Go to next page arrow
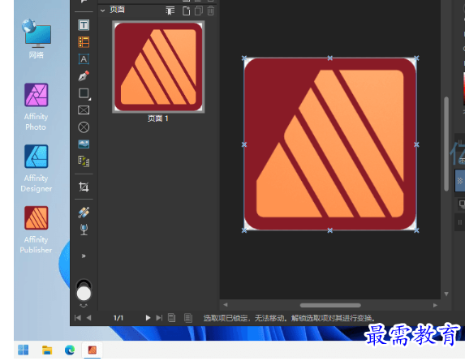This screenshot has width=465, height=361. click(148, 318)
